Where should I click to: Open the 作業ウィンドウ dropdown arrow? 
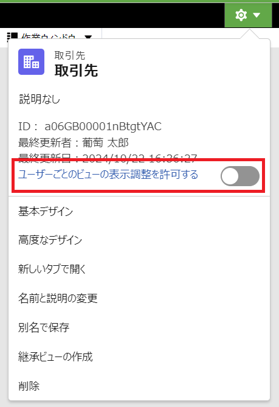(88, 37)
